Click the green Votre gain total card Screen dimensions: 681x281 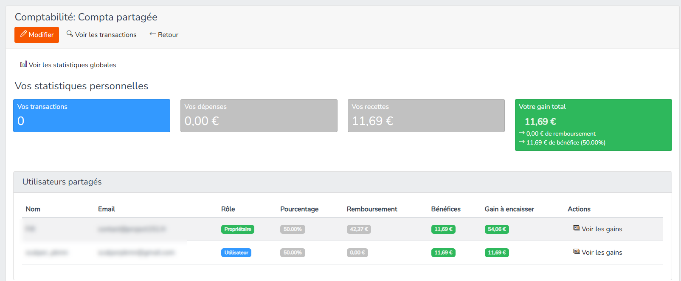pyautogui.click(x=593, y=125)
